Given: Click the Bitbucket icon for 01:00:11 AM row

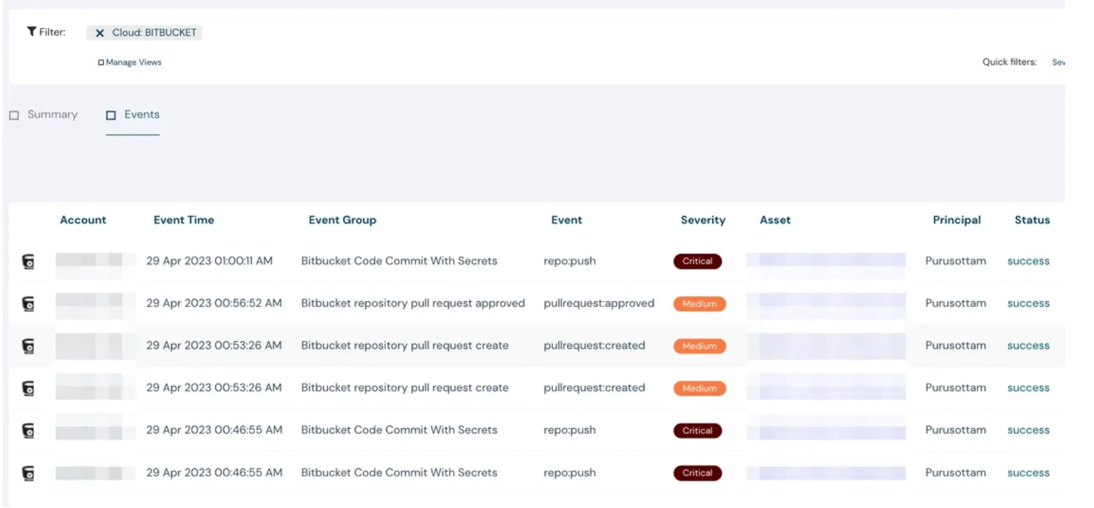Looking at the screenshot, I should point(28,262).
